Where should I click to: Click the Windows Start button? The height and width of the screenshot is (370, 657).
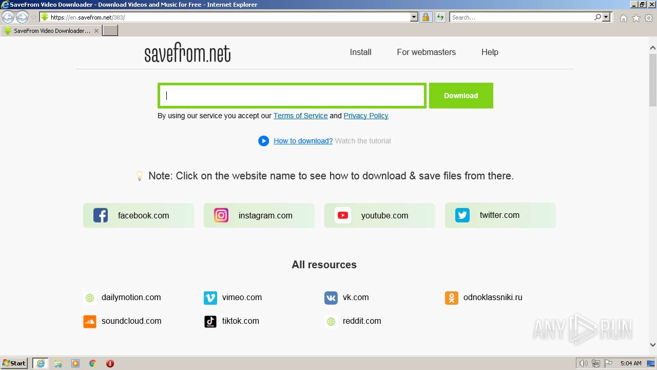[x=14, y=363]
